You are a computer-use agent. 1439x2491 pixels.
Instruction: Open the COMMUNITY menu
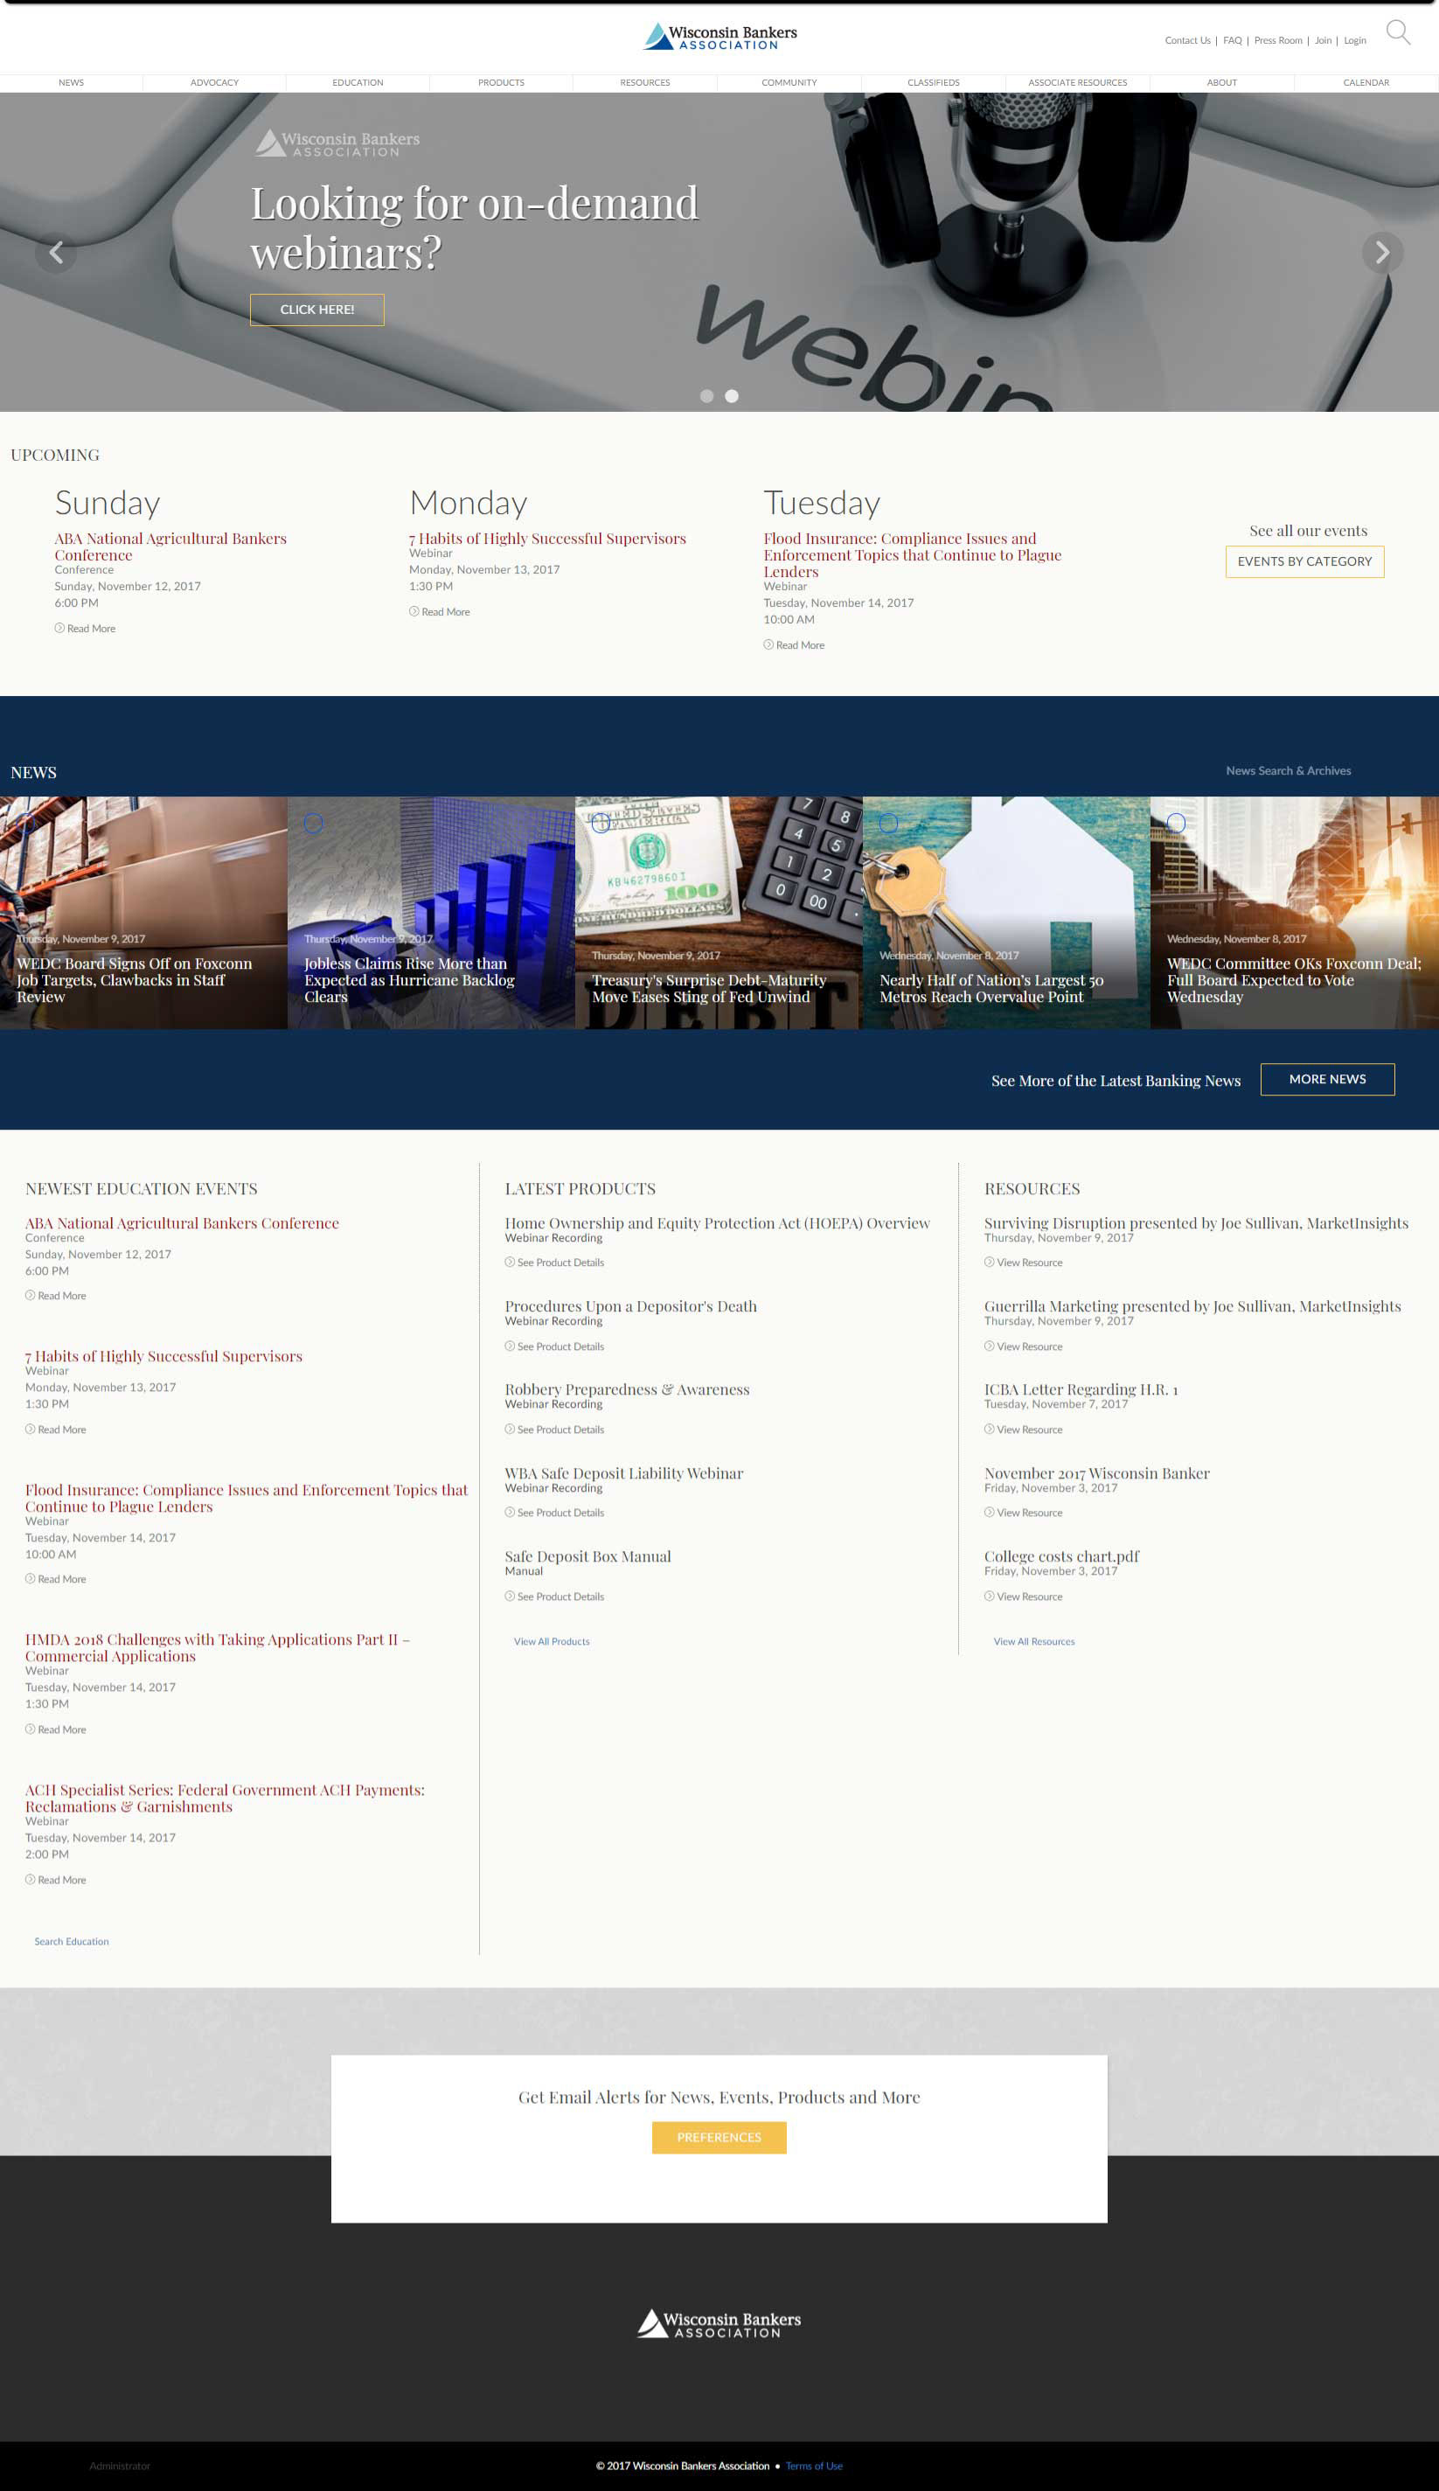tap(789, 83)
